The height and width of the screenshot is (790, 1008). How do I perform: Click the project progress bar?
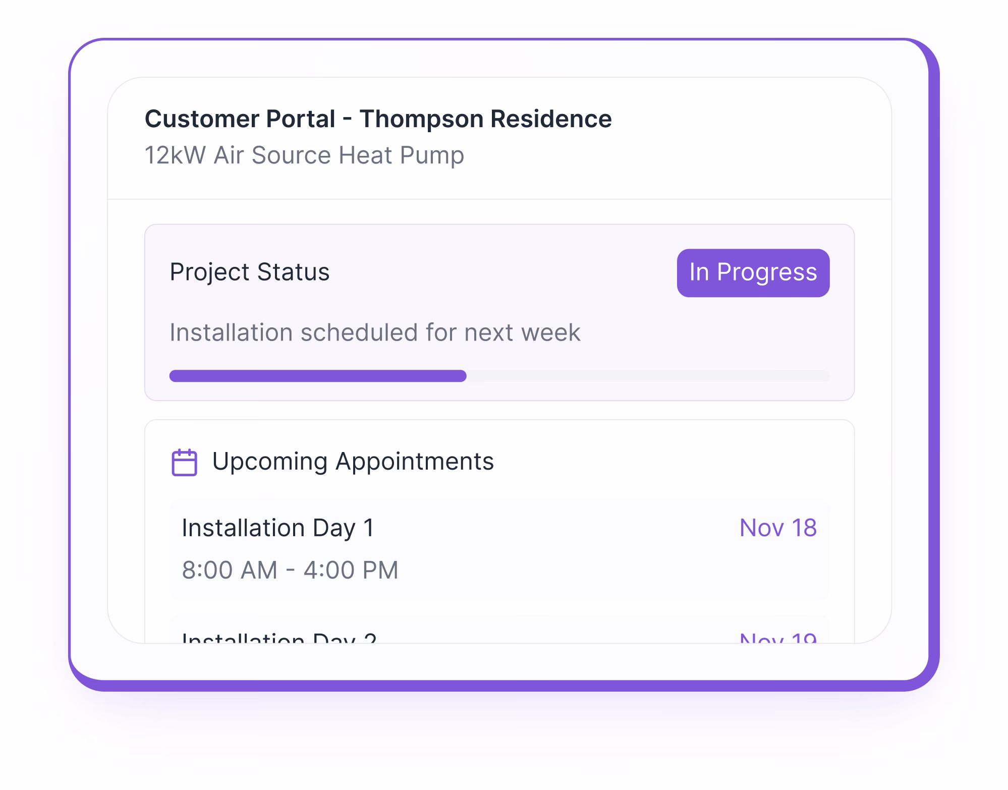click(x=499, y=376)
